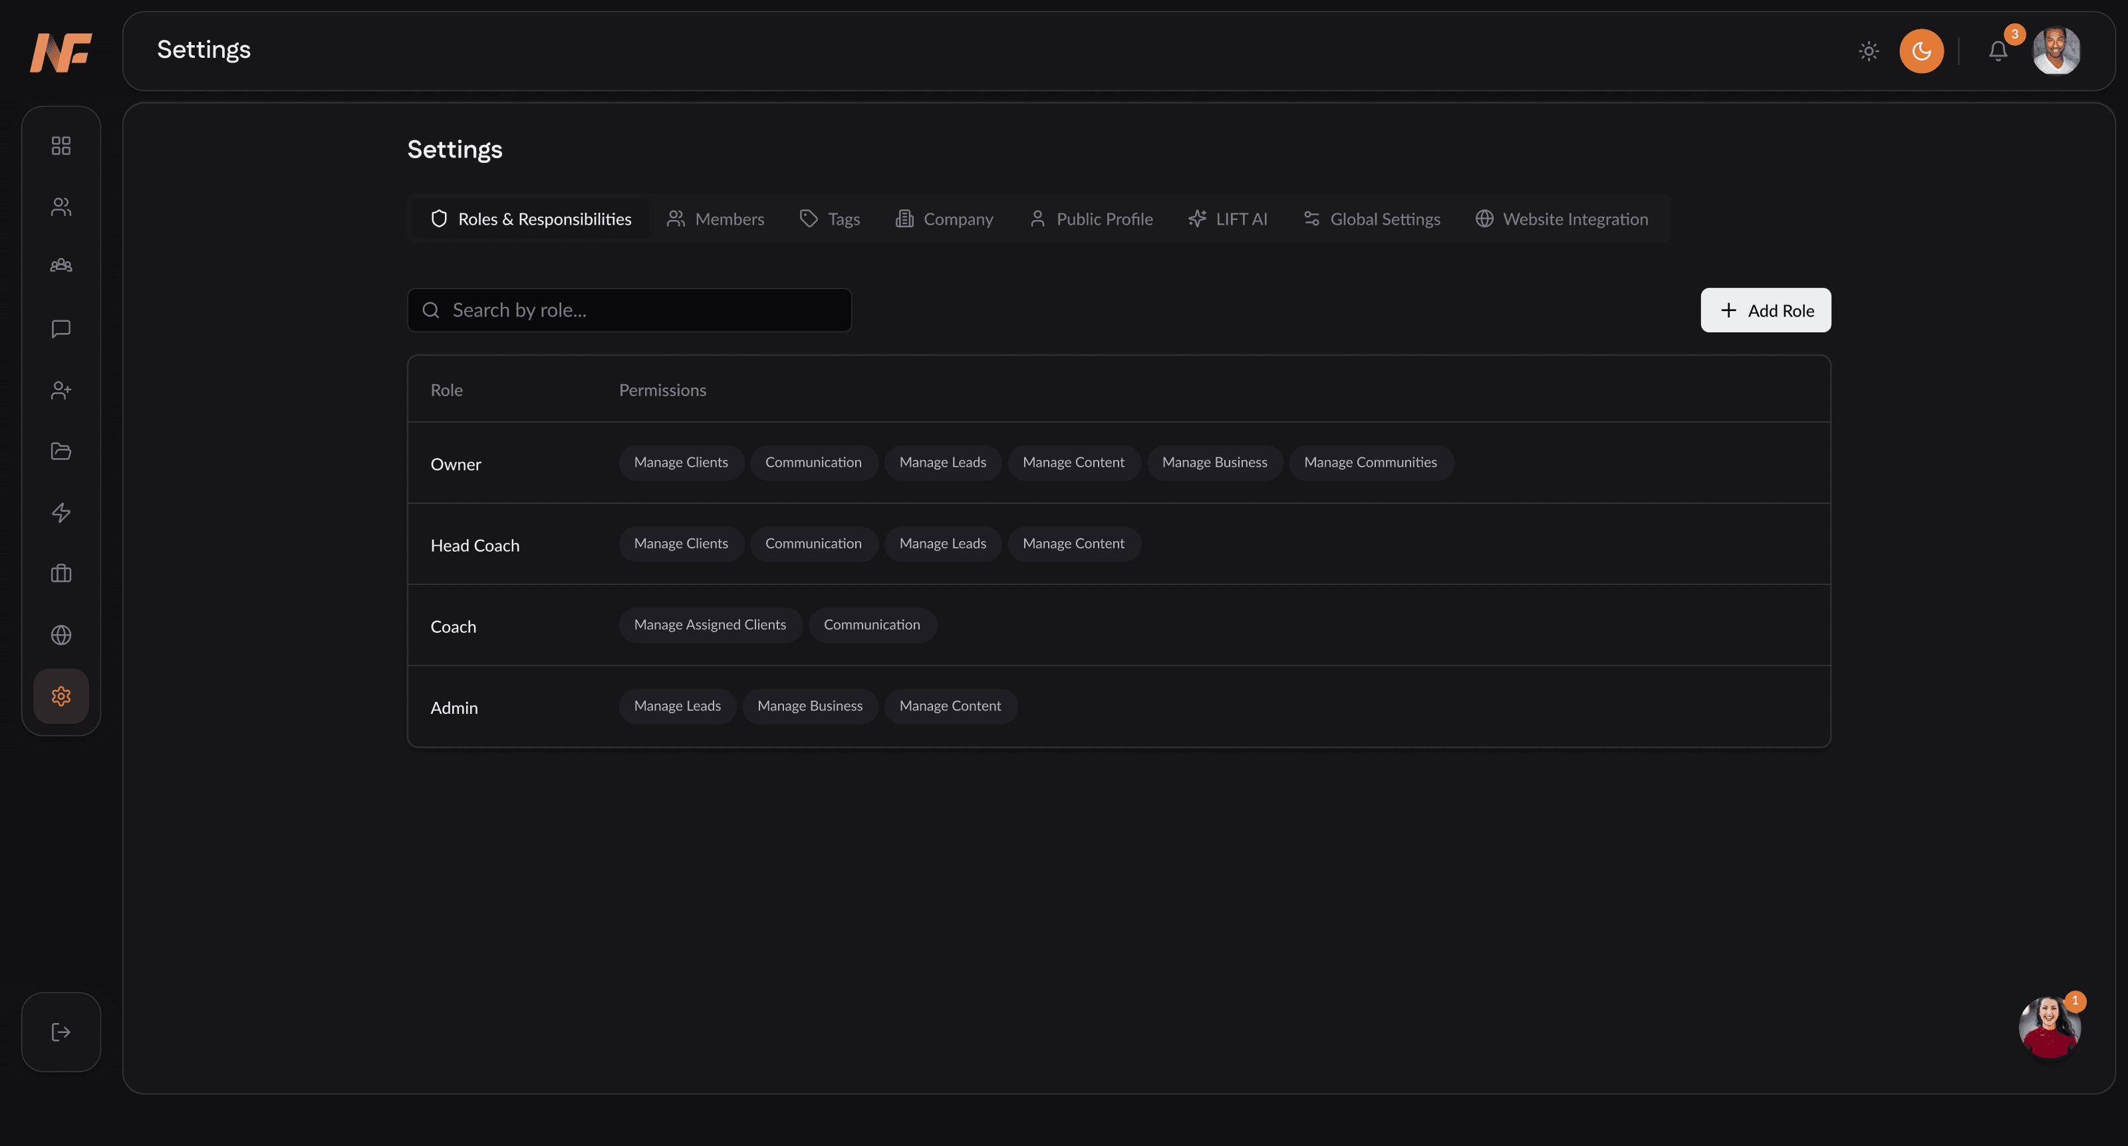Switch to the Members tab
Viewport: 2128px width, 1146px height.
tap(716, 219)
